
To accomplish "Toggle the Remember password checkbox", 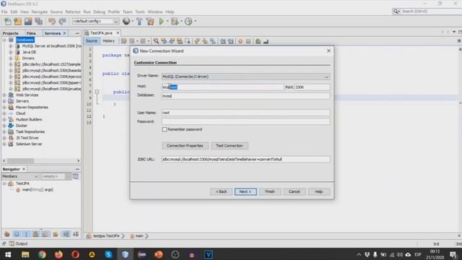I will click(x=165, y=129).
